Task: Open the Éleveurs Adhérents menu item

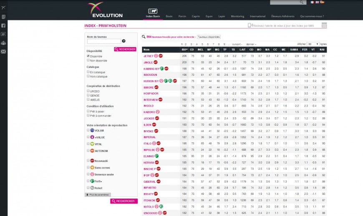Action: point(283,16)
